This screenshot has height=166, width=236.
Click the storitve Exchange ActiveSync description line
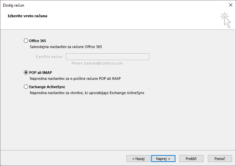tap(87, 93)
